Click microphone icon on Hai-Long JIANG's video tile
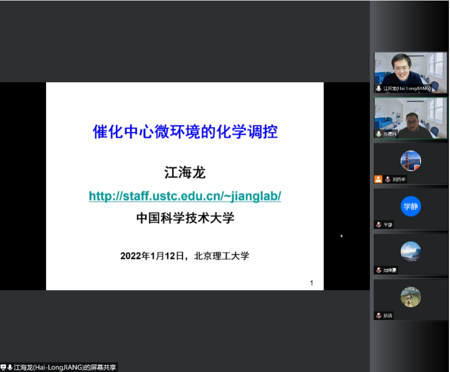This screenshot has height=372, width=450. tap(379, 88)
